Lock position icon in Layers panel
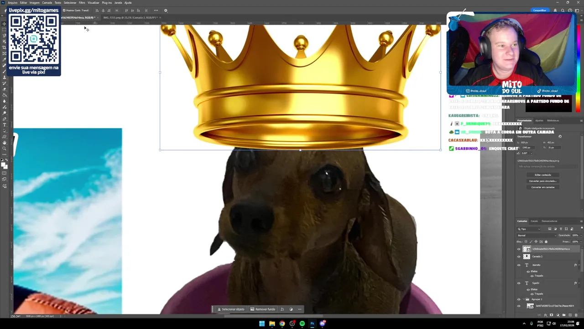 tap(536, 241)
